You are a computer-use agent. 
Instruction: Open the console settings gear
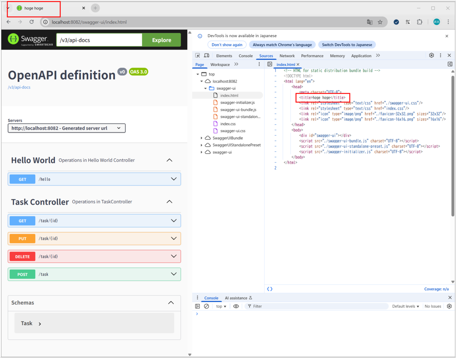point(449,306)
